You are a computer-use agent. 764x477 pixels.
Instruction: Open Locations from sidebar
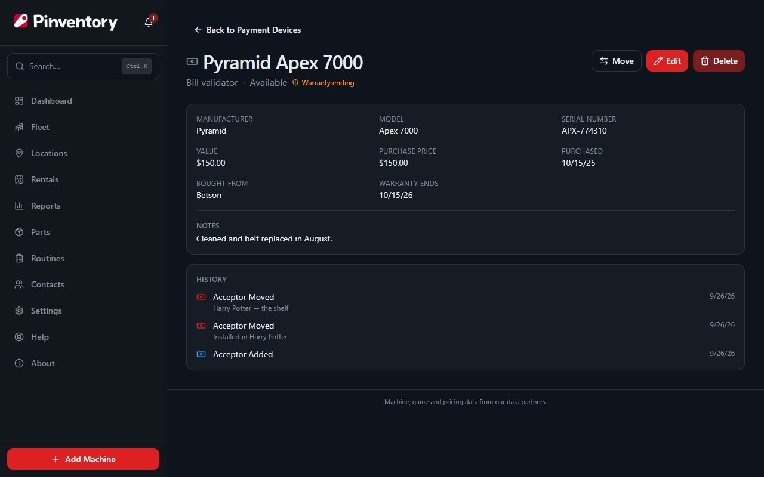[83, 153]
